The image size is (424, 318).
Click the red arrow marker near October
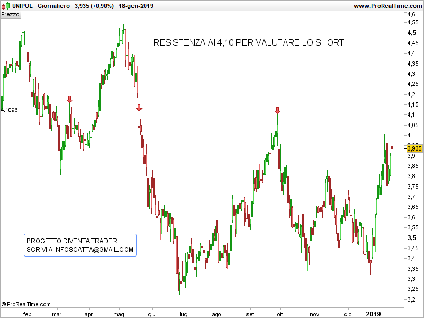pos(277,110)
